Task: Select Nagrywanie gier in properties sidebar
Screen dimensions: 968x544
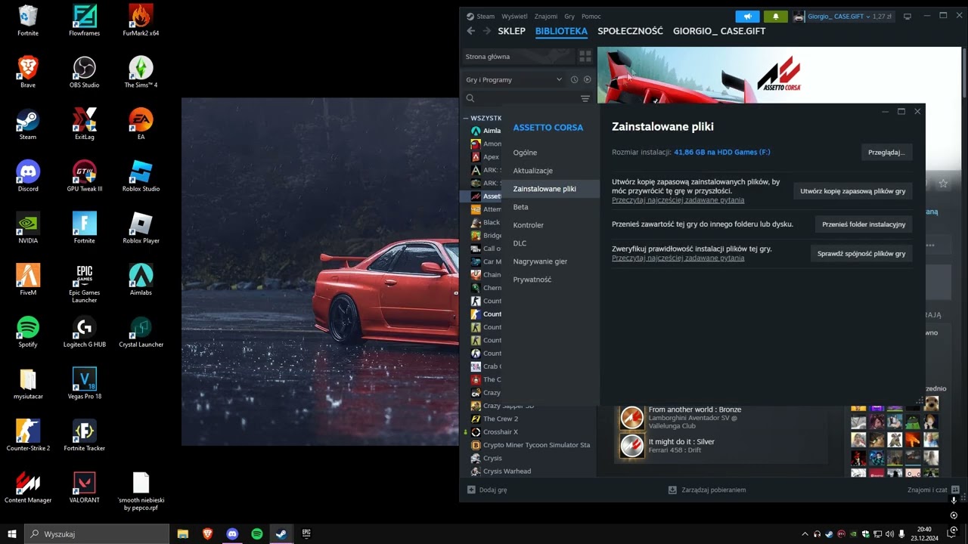Action: click(540, 261)
